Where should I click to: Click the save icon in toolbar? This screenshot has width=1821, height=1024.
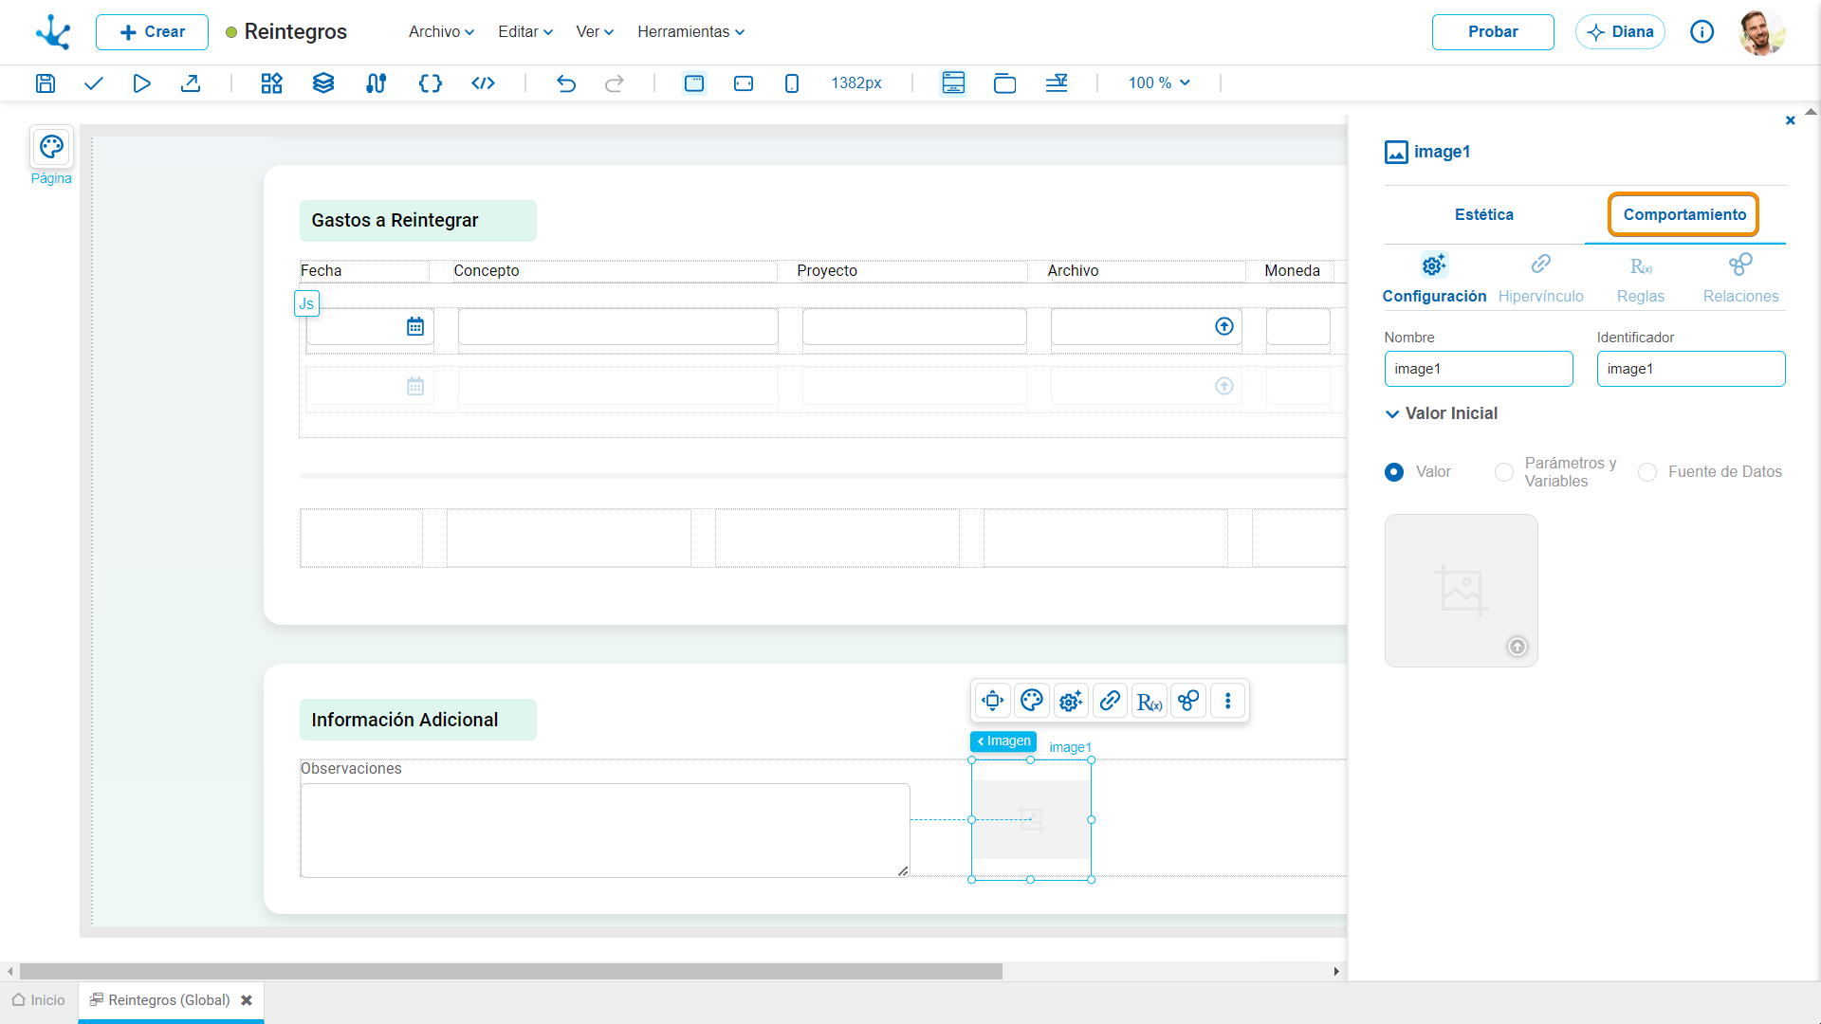pyautogui.click(x=46, y=83)
